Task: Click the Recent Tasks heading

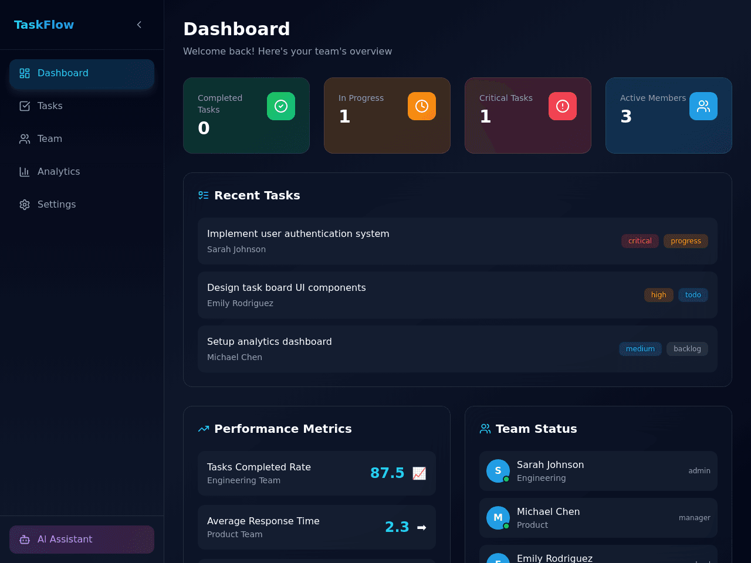Action: tap(257, 195)
